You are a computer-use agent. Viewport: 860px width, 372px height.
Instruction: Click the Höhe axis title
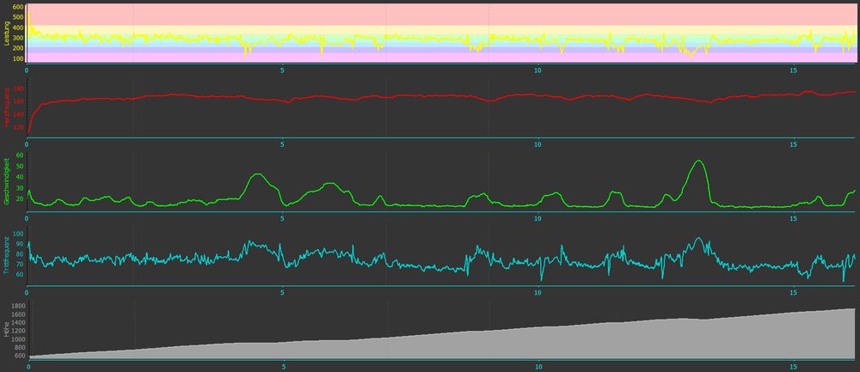click(x=7, y=328)
